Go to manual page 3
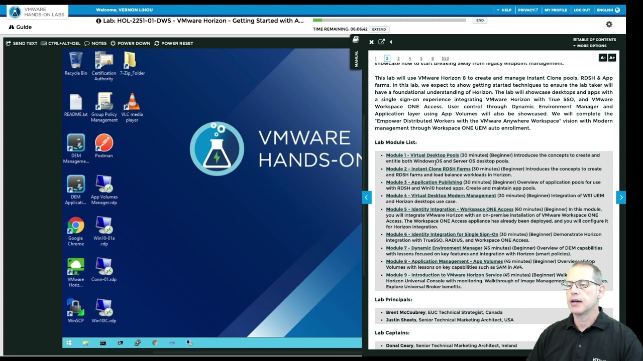This screenshot has height=361, width=643. tap(398, 59)
